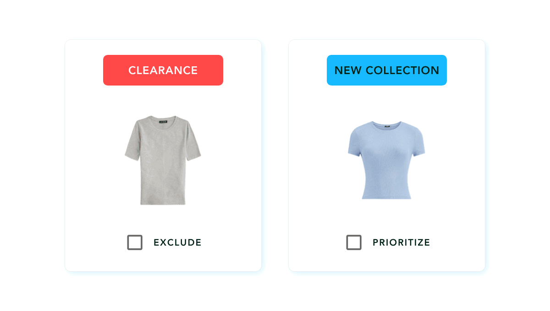Click the bottom hem of gray t-shirt
Viewport: 550px width, 311px height.
coord(163,203)
